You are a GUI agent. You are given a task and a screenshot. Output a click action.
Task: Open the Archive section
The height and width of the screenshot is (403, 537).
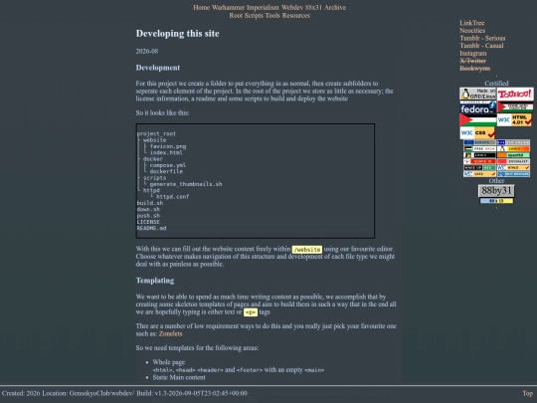tap(335, 8)
